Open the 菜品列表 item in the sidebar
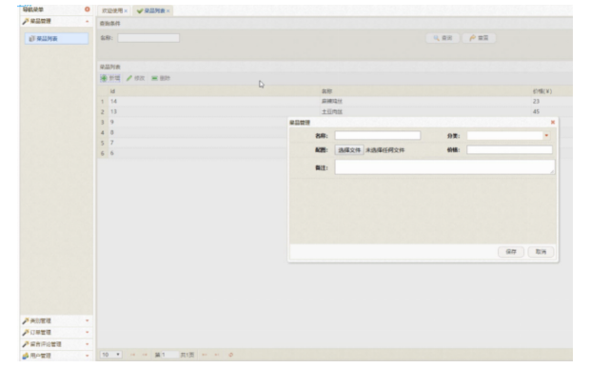This screenshot has height=368, width=610. click(x=56, y=38)
